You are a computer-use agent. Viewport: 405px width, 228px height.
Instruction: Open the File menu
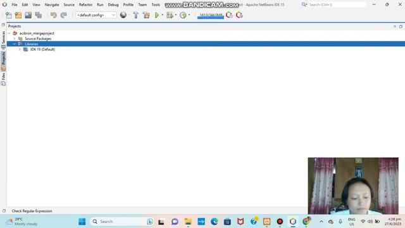point(15,4)
